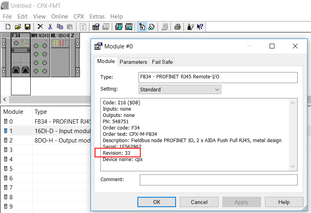This screenshot has height=213, width=311.
Task: Create a new file with toolbar icon
Action: point(8,27)
